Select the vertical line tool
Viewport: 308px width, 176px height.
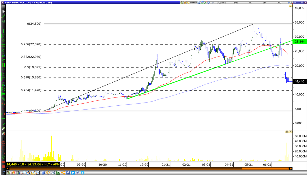4,31
